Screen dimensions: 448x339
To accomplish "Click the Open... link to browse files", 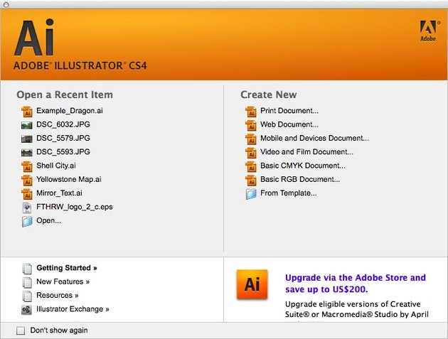I will click(48, 221).
